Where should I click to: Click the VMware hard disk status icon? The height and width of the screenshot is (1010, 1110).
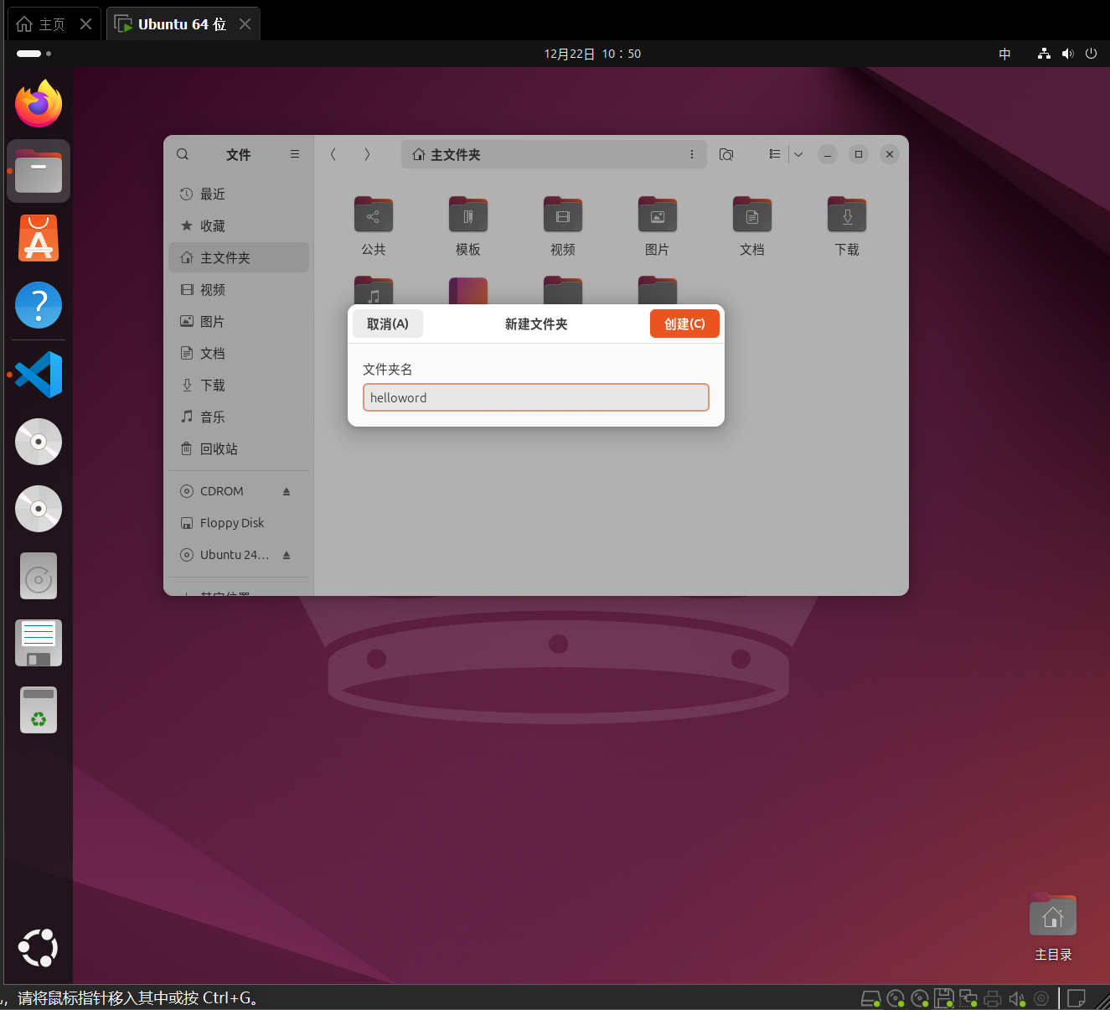871,998
